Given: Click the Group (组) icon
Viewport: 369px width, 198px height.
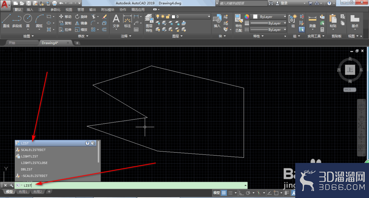Looking at the screenshot, I should pyautogui.click(x=293, y=21).
